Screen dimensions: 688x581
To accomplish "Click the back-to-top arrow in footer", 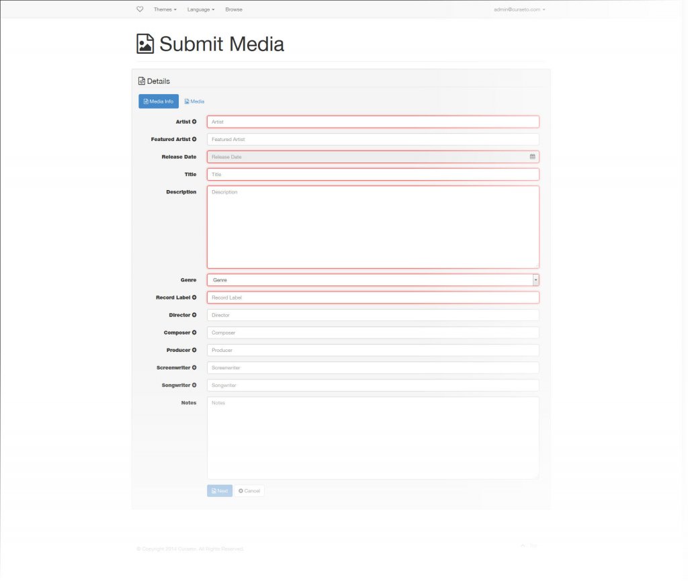I will [523, 545].
